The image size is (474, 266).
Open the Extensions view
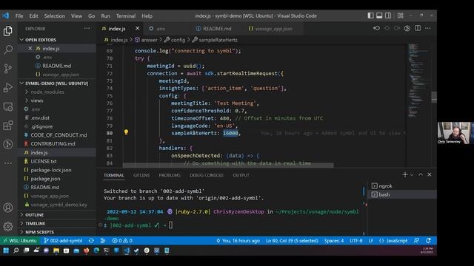tap(8, 125)
